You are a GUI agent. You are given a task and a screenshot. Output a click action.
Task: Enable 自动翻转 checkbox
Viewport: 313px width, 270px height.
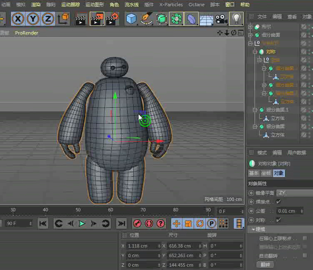[x=305, y=255]
